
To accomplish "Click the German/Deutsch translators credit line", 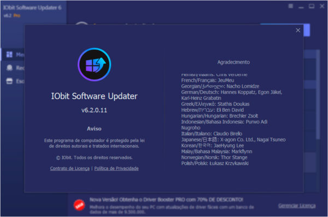I will (x=232, y=95).
